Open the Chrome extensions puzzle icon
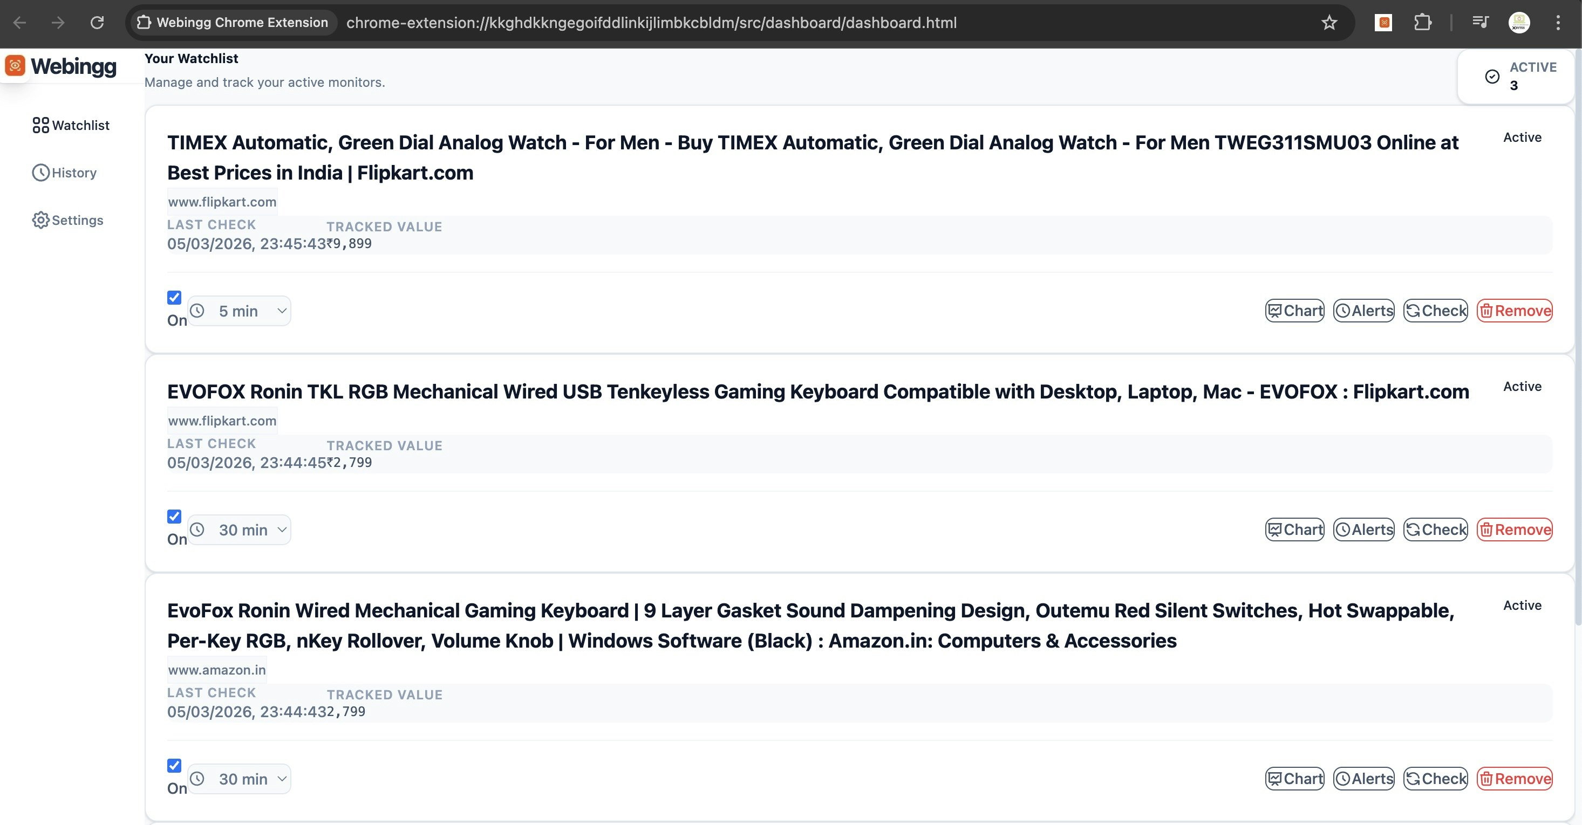The height and width of the screenshot is (825, 1582). click(x=1423, y=23)
